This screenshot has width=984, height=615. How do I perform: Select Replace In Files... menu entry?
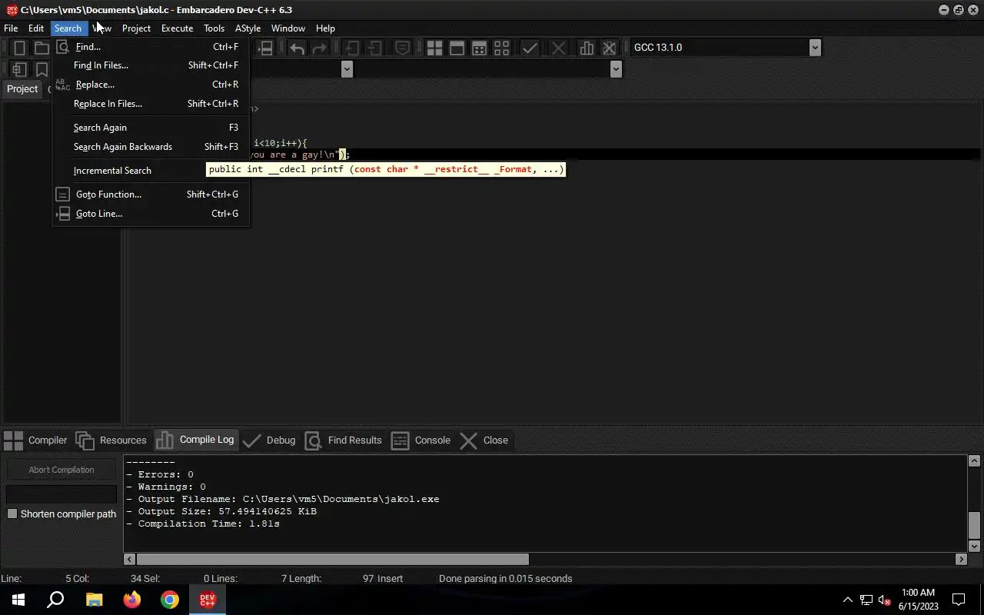pos(151,104)
